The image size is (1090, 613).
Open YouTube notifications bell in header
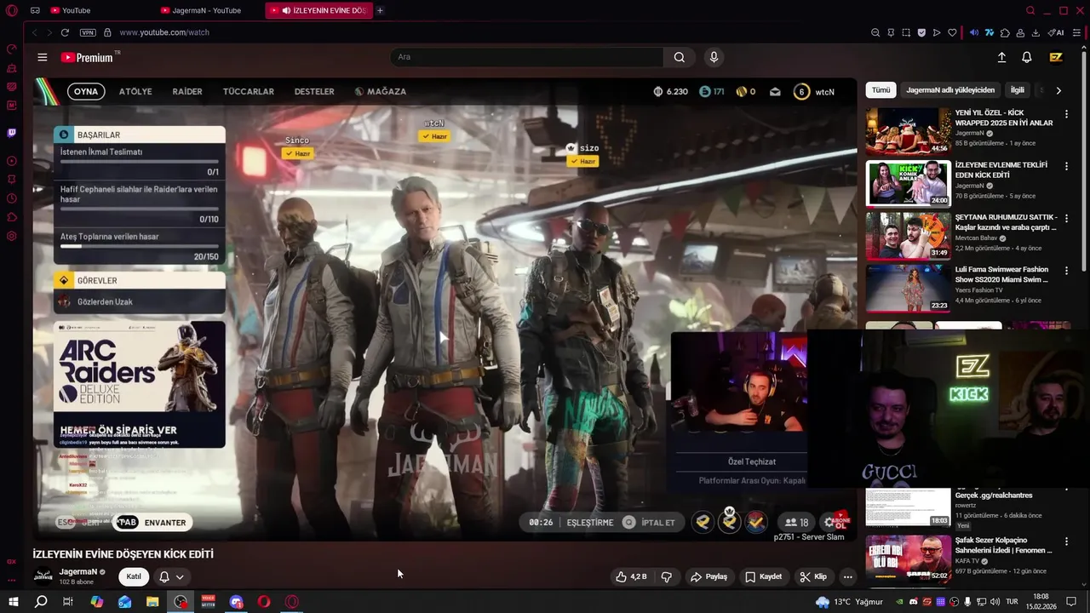tap(1027, 57)
